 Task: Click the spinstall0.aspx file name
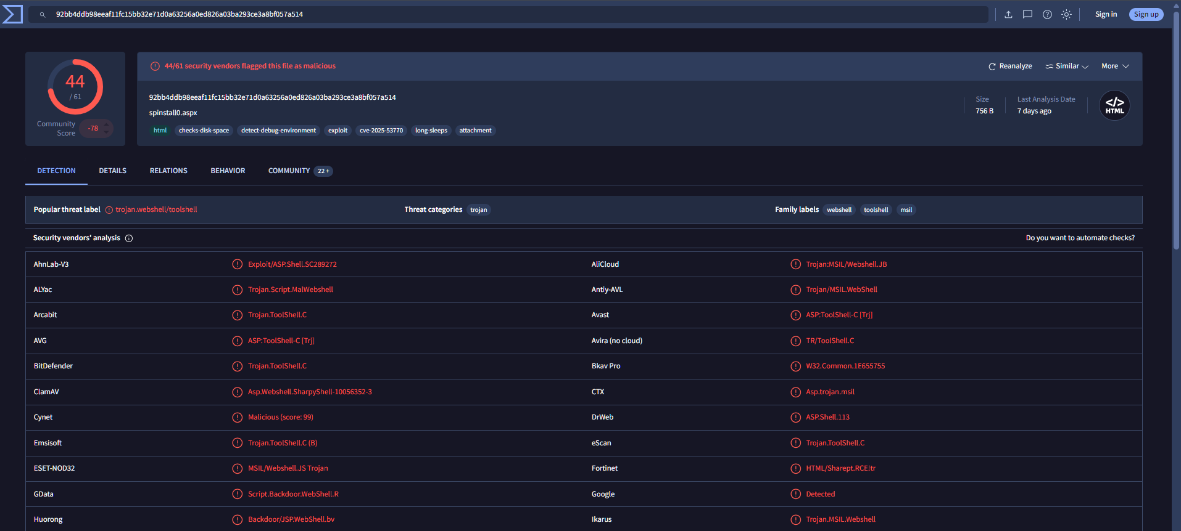pyautogui.click(x=173, y=113)
